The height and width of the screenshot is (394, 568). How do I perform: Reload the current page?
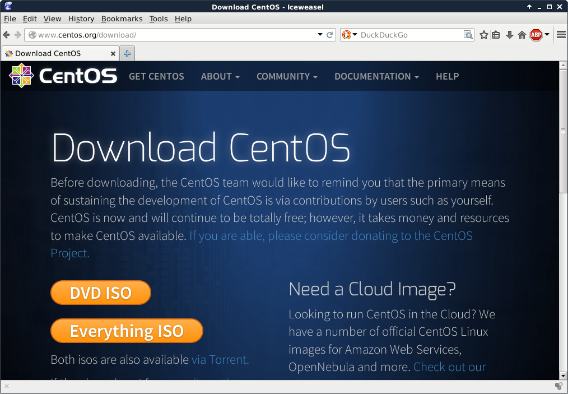329,35
